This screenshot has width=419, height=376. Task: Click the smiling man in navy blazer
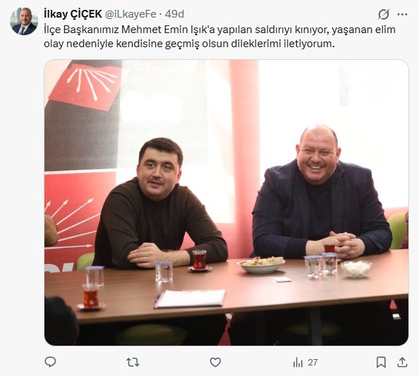click(x=322, y=192)
